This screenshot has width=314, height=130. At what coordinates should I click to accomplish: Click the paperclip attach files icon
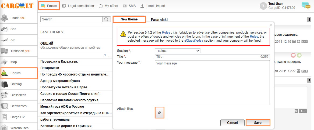(159, 112)
